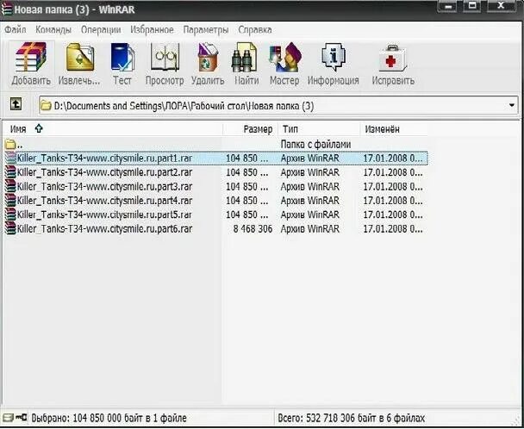524x429 pixels.
Task: Open the Справка menu
Action: click(x=255, y=30)
